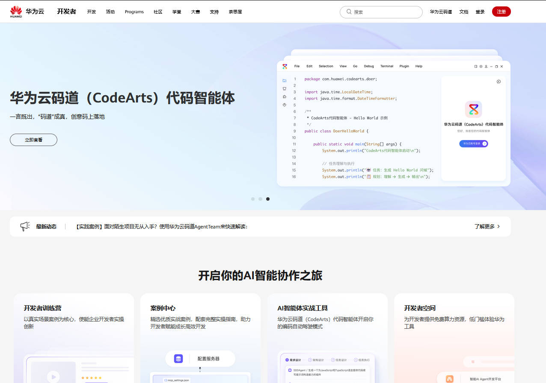Click the database icon beside 配置服务器
546x383 pixels.
[178, 358]
